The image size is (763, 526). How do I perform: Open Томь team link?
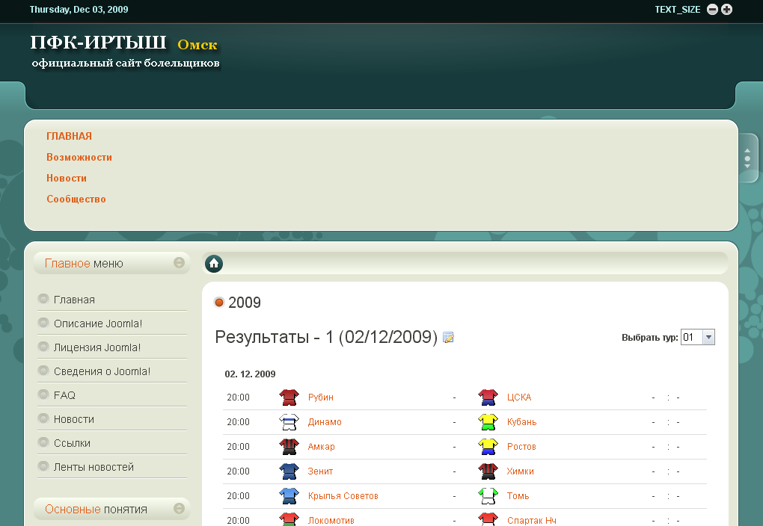[x=518, y=496]
